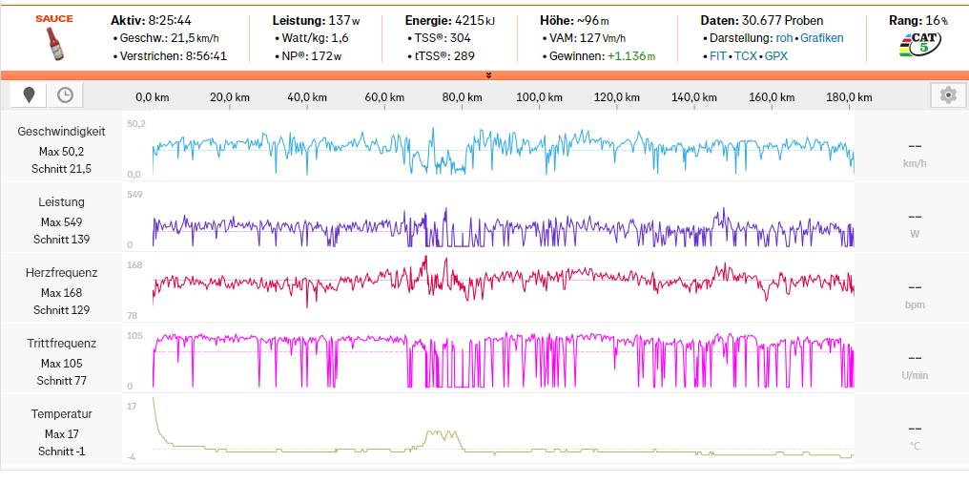Switch x-axis to time with clock icon

pyautogui.click(x=65, y=94)
